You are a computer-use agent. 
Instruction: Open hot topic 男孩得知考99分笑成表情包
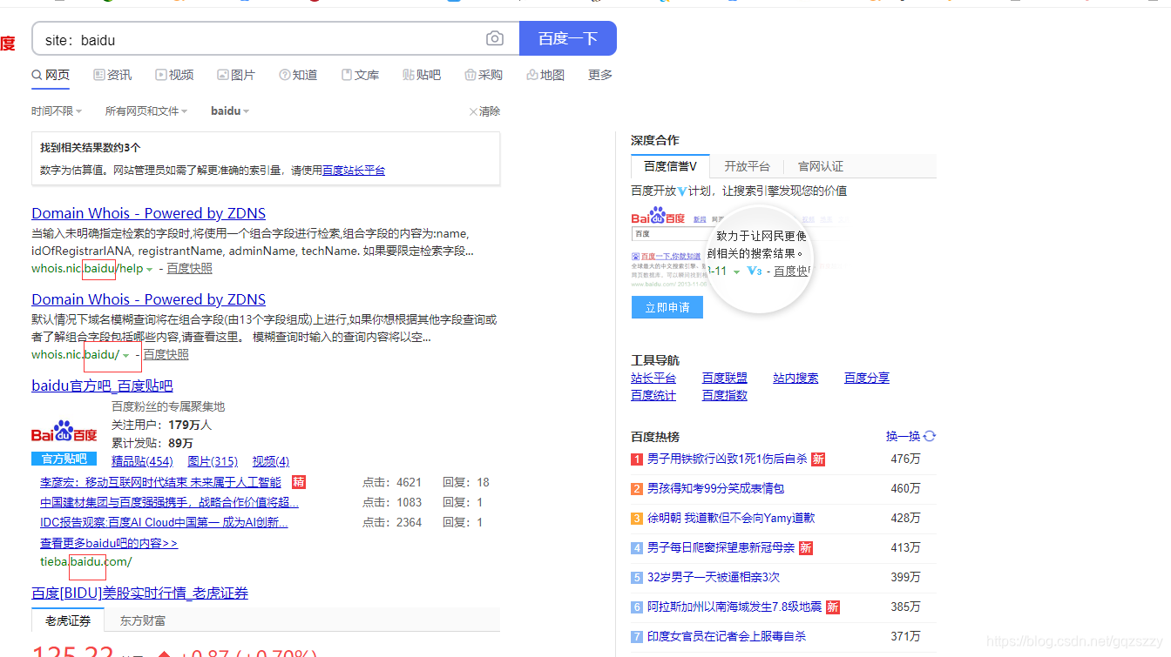pyautogui.click(x=715, y=488)
